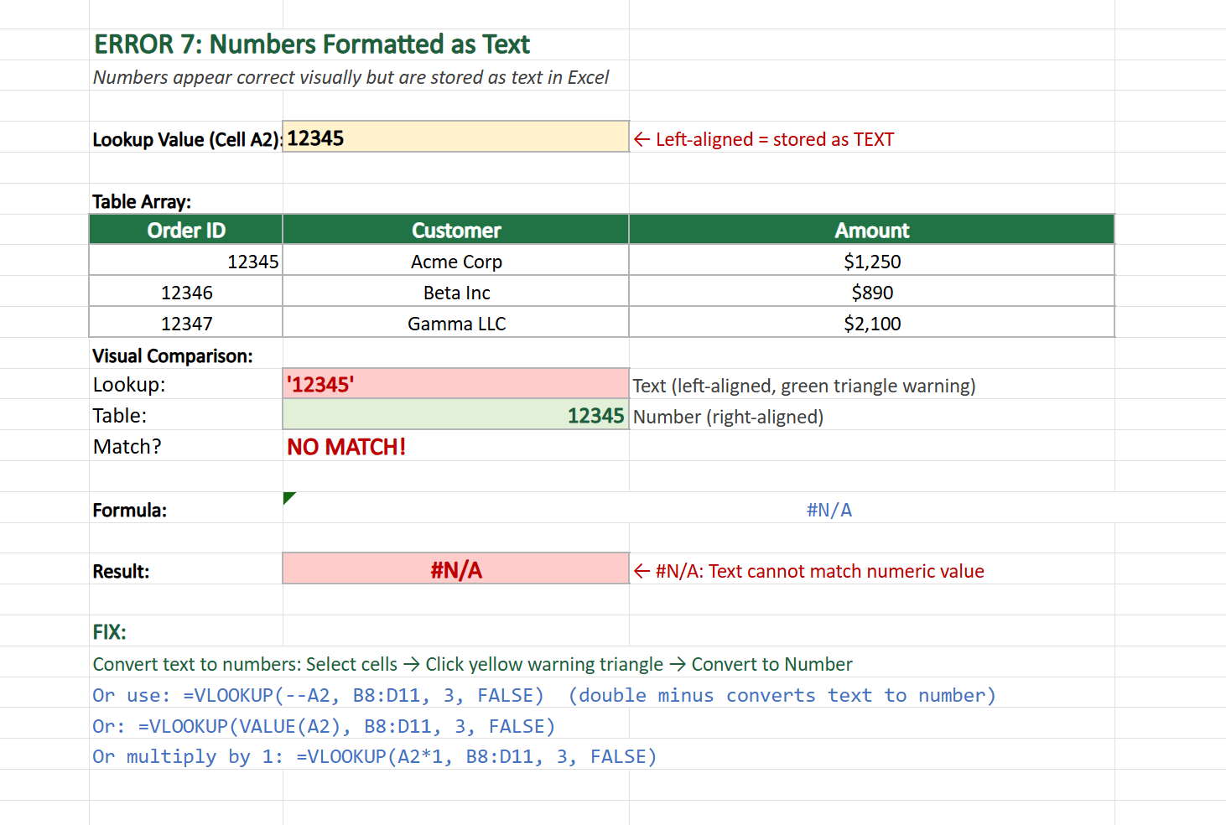Click the $890 amount cell

[872, 292]
